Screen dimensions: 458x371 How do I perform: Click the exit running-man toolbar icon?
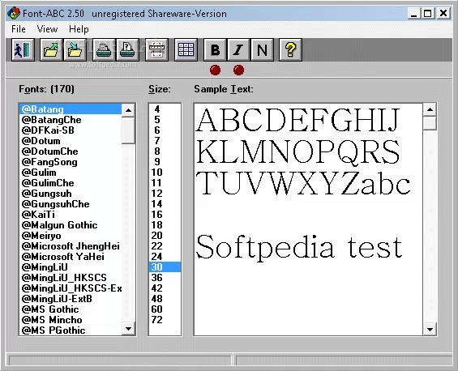[23, 50]
